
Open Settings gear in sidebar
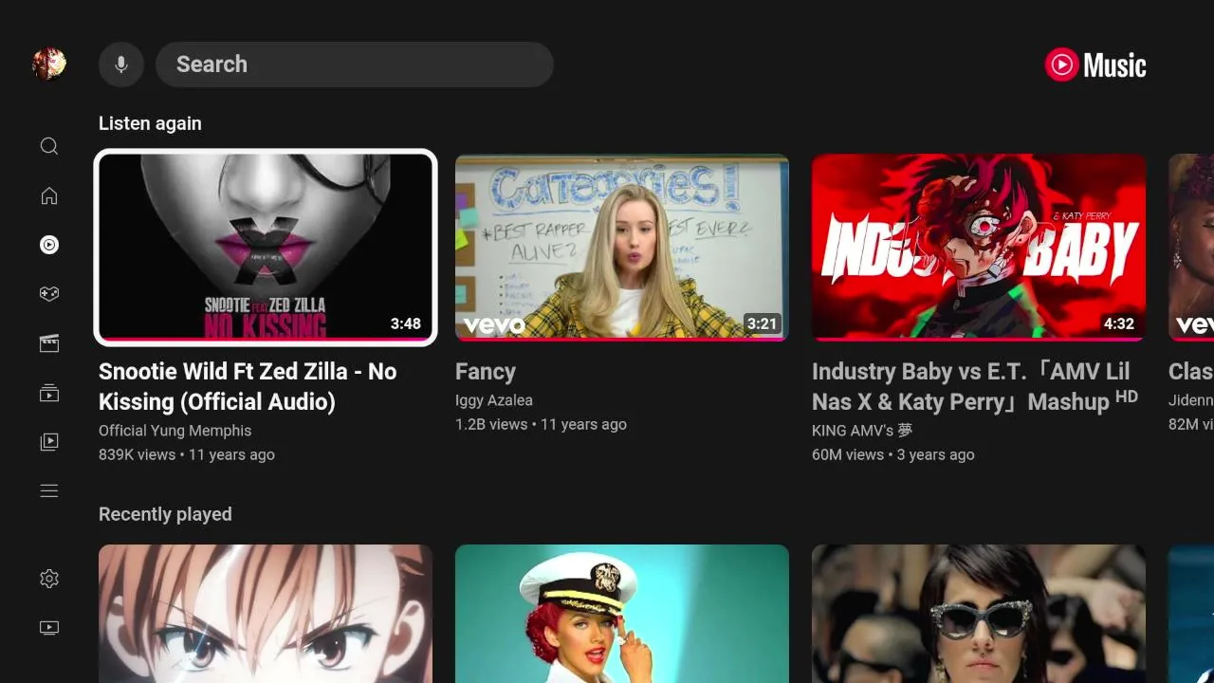(x=49, y=579)
